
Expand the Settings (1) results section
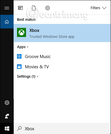click(x=28, y=77)
